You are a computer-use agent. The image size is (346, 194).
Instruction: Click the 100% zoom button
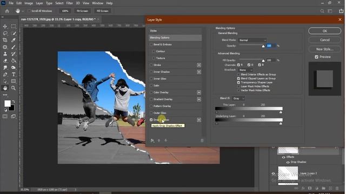coord(65,11)
